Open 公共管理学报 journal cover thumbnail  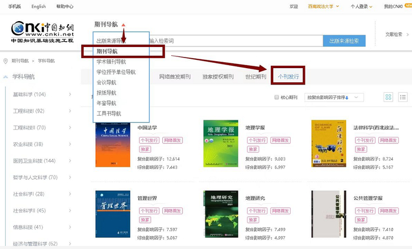point(328,214)
